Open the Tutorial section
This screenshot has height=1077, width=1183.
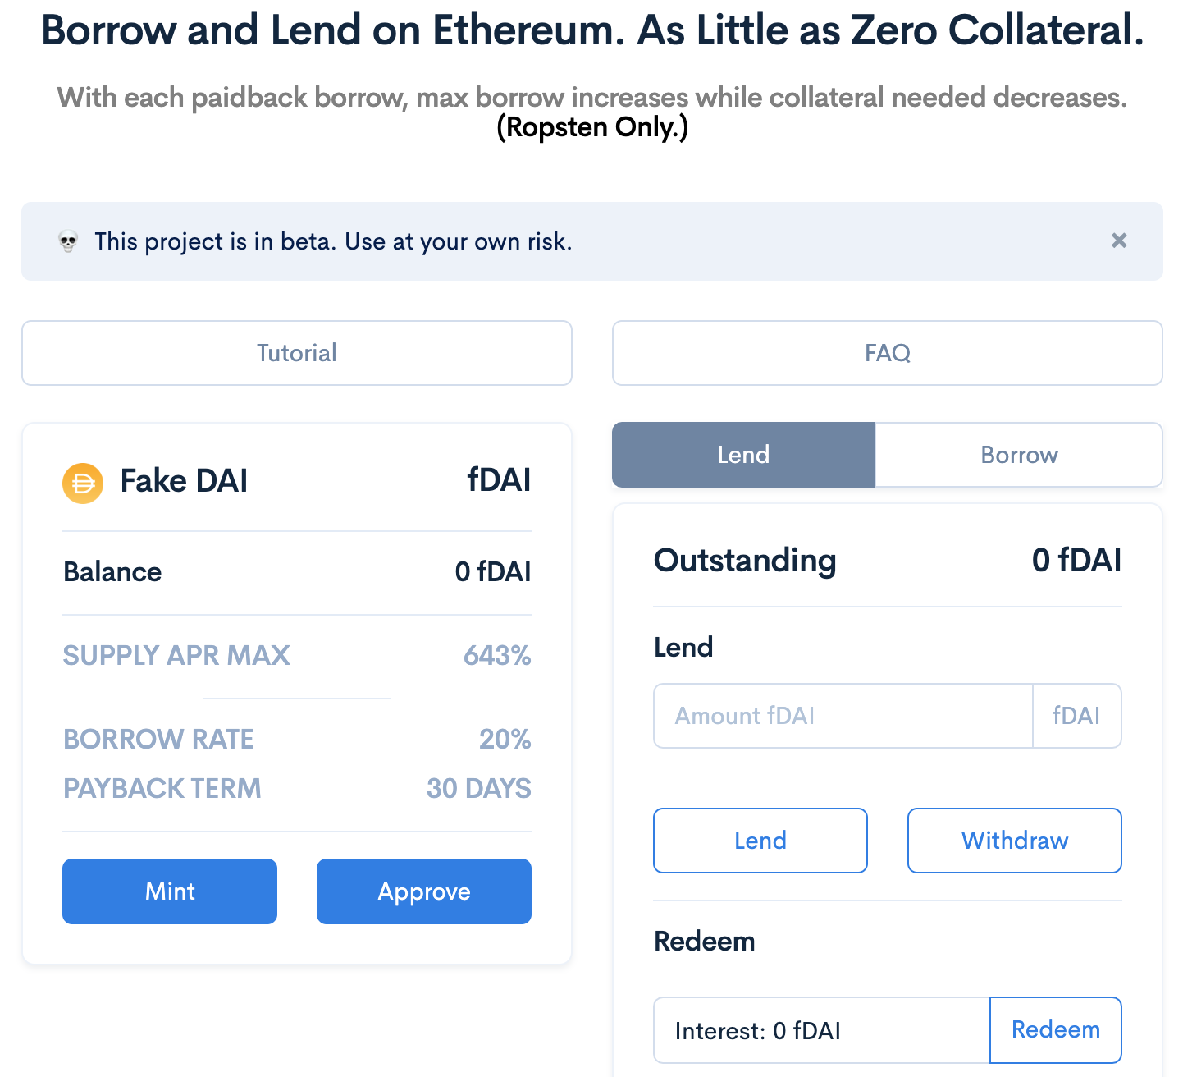point(297,353)
